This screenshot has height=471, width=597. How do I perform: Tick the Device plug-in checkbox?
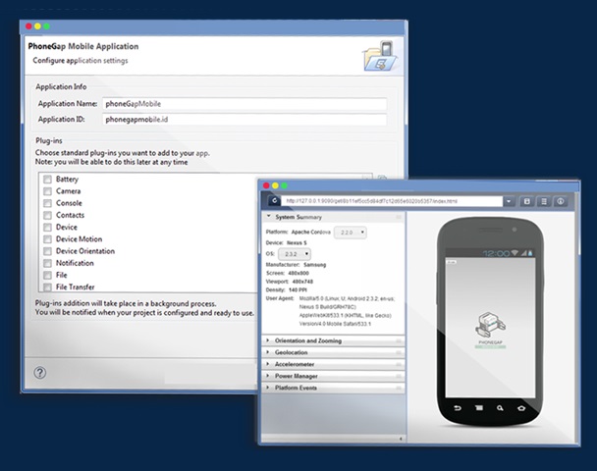click(x=47, y=227)
